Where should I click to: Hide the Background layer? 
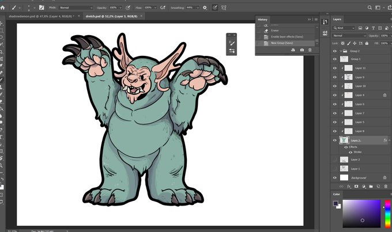pyautogui.click(x=335, y=178)
